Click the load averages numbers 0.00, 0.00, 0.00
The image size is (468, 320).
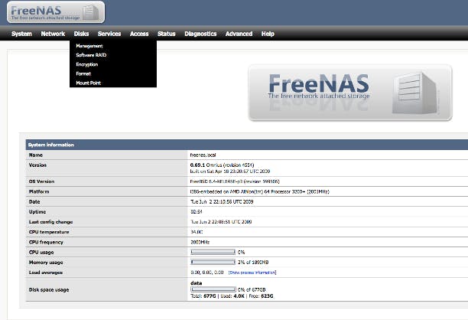click(x=206, y=273)
